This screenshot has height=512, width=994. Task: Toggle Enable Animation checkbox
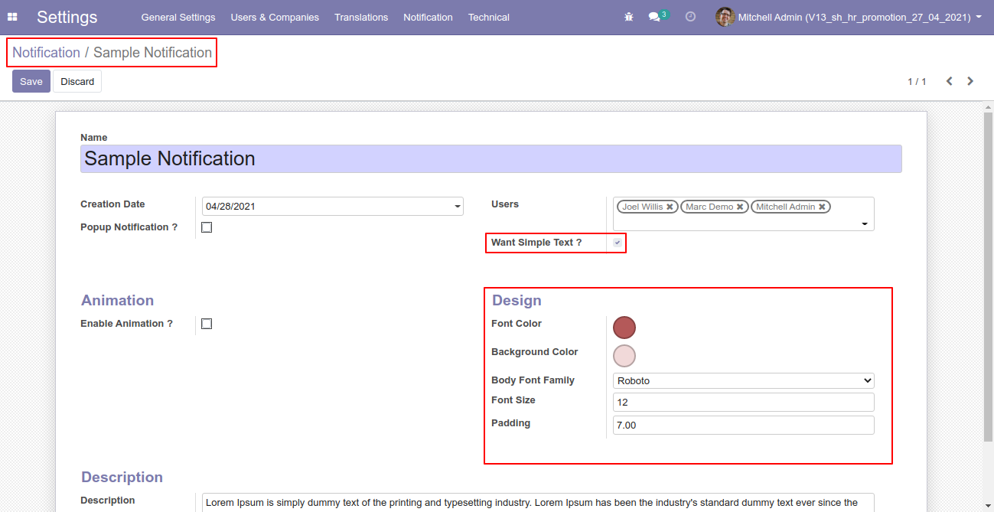click(x=207, y=324)
